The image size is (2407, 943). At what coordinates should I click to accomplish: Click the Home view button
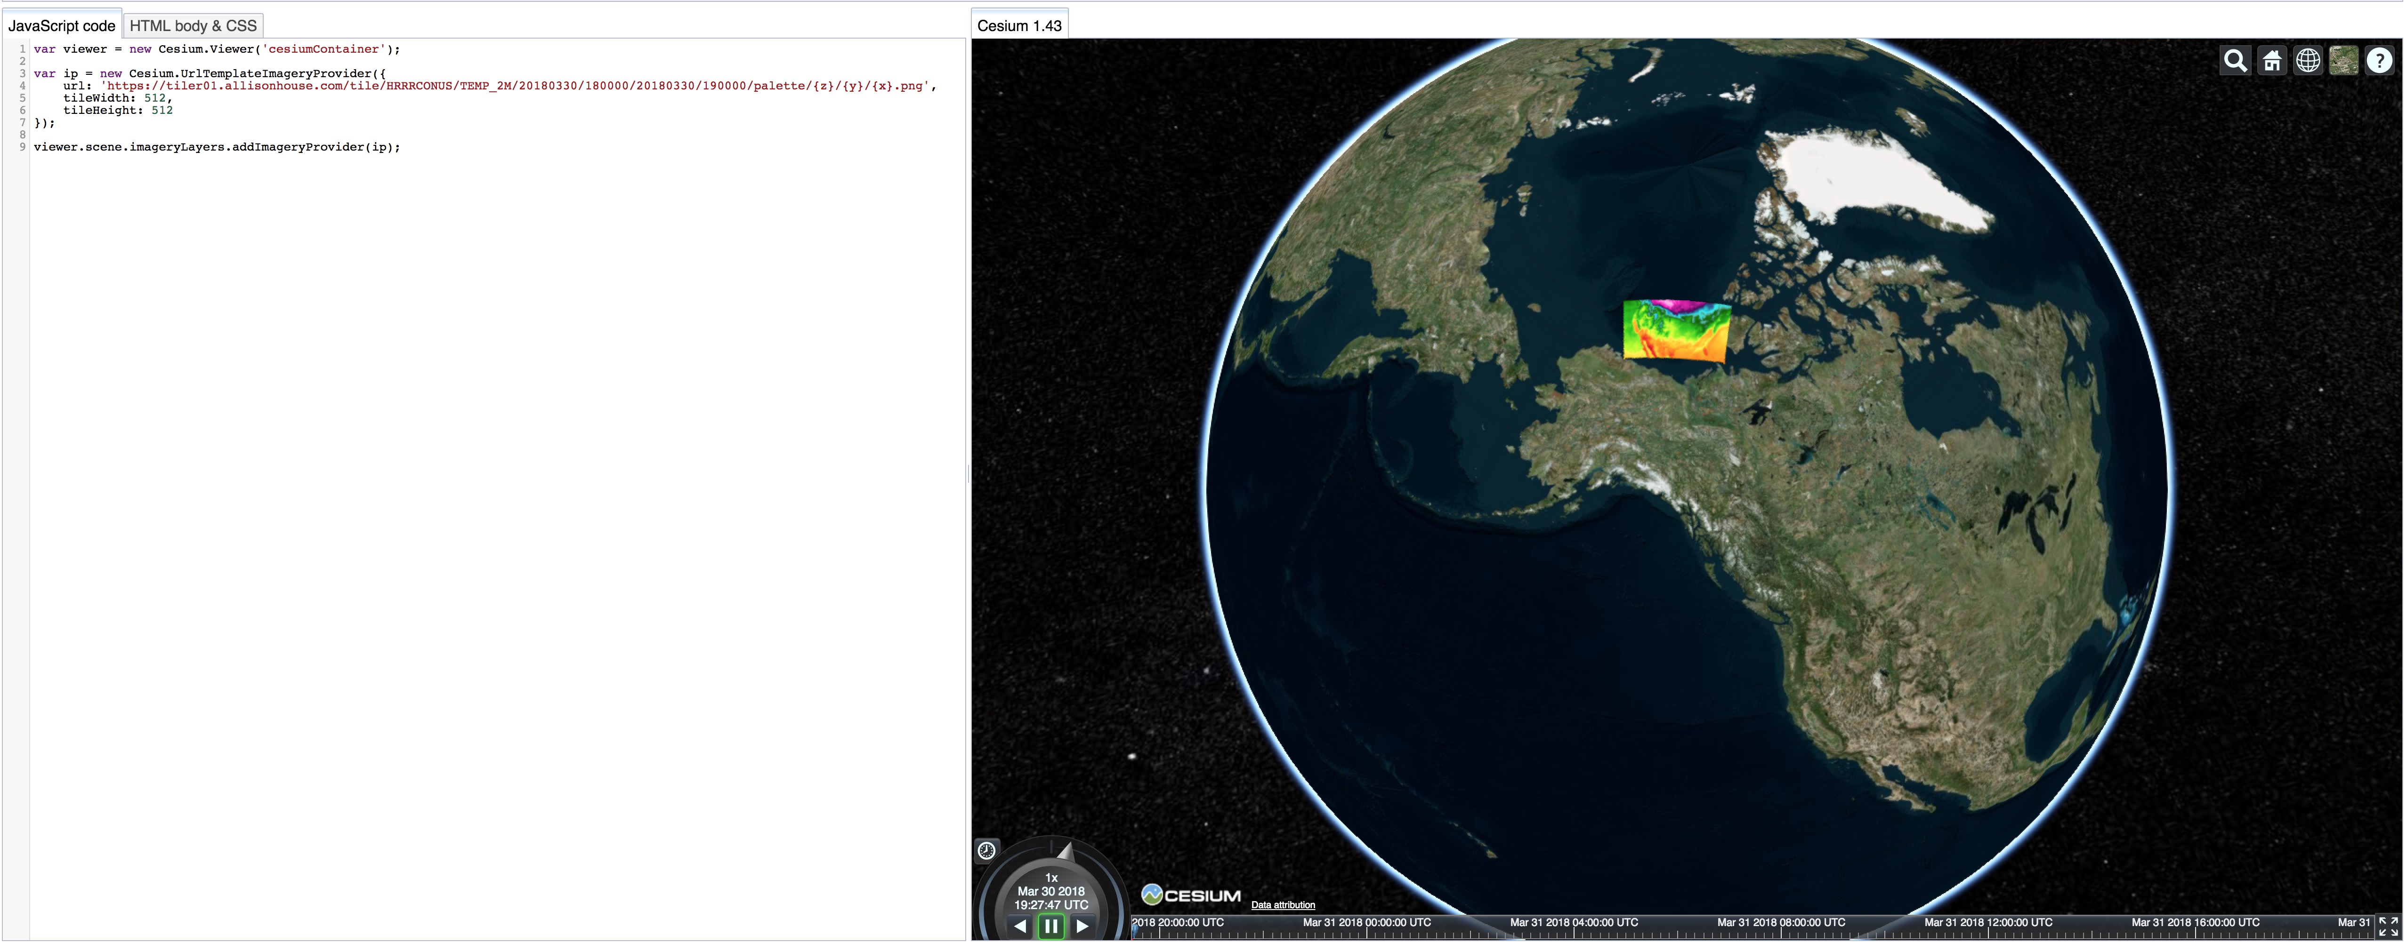(x=2270, y=61)
